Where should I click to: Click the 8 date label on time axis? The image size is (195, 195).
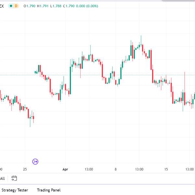pos(116,169)
